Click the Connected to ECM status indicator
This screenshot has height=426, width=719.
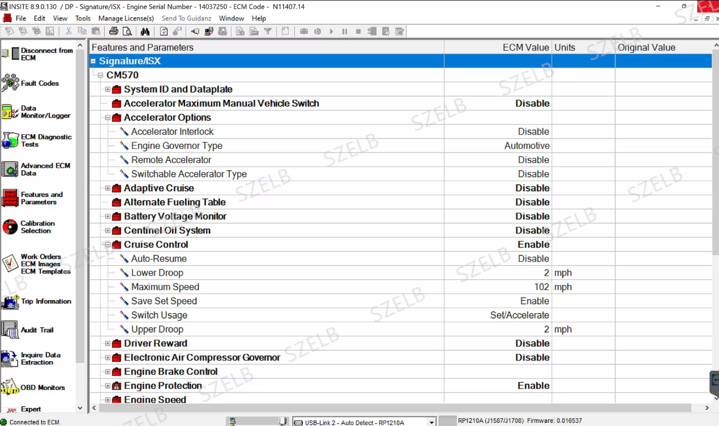point(31,422)
